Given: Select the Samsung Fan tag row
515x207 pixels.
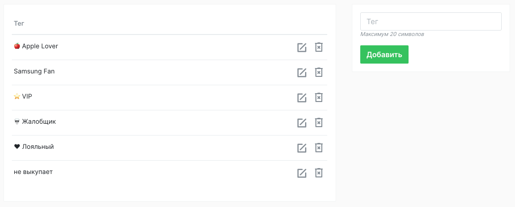Looking at the screenshot, I should tap(170, 72).
